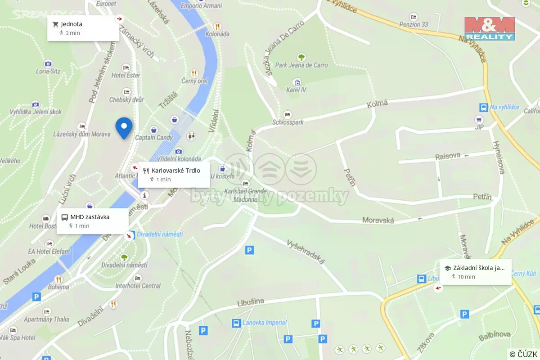
Task: Click the Karel IV. monument icon
Action: (297, 82)
